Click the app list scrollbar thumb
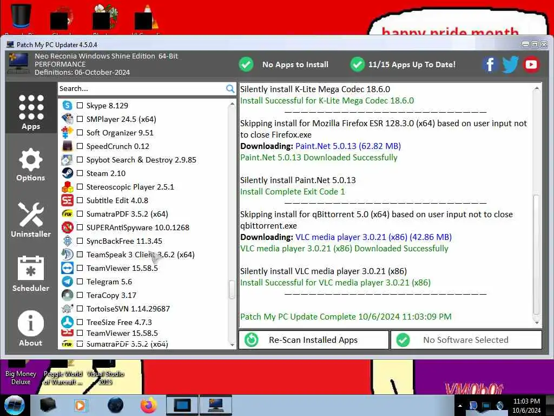The height and width of the screenshot is (416, 554). pos(232,290)
